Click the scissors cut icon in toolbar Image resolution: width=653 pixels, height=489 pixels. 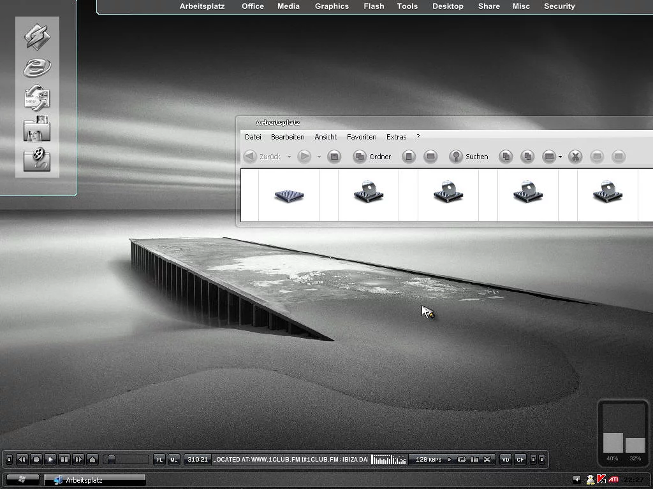tap(575, 157)
